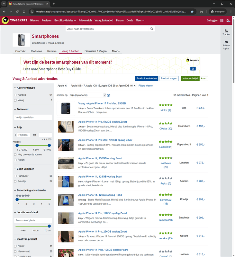Close the Smartphone gezocht tab
This screenshot has width=235, height=257.
coord(47,4)
